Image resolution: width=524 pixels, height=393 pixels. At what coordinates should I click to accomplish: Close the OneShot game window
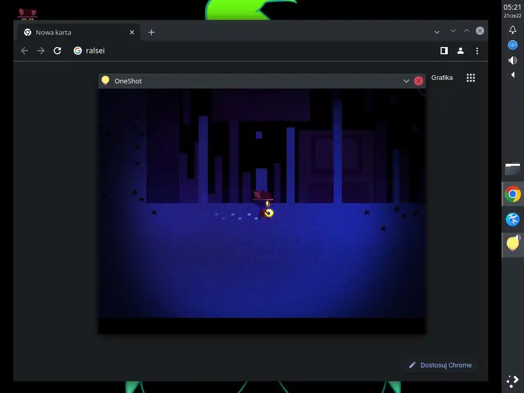coord(419,81)
